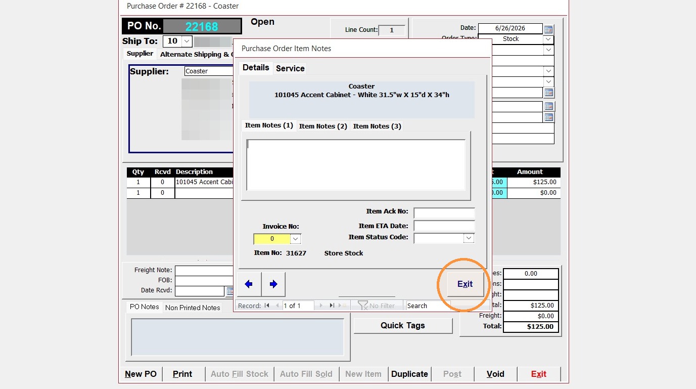Select the Supplier tab in PO window

pos(140,54)
